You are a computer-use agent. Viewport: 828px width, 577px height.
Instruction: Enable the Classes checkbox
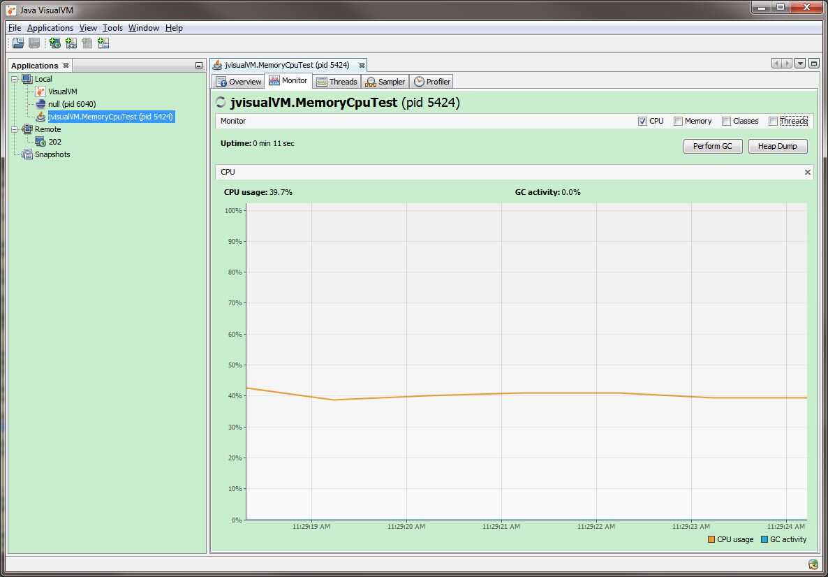pyautogui.click(x=726, y=121)
